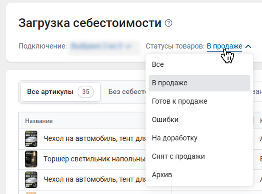The height and width of the screenshot is (194, 262).
Task: Select Снят с продажи in the dropdown
Action: point(178,156)
